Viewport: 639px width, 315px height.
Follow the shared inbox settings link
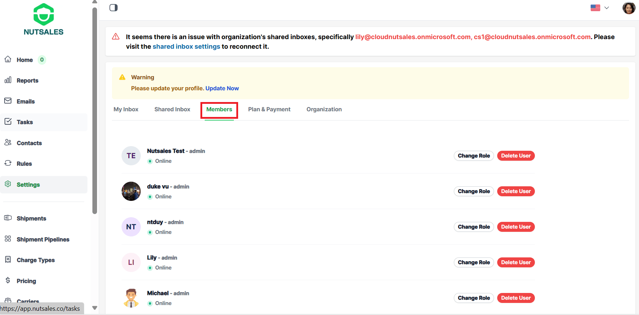[187, 47]
